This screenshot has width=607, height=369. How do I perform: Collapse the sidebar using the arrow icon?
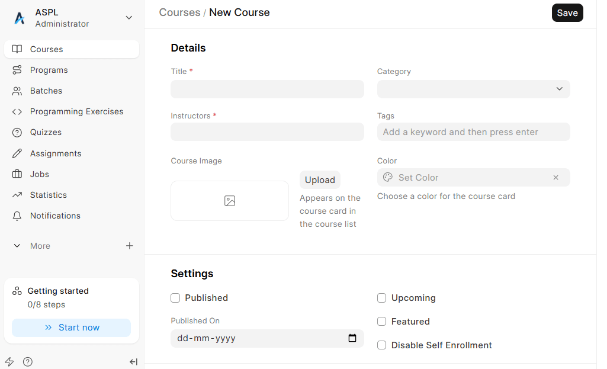tap(133, 362)
